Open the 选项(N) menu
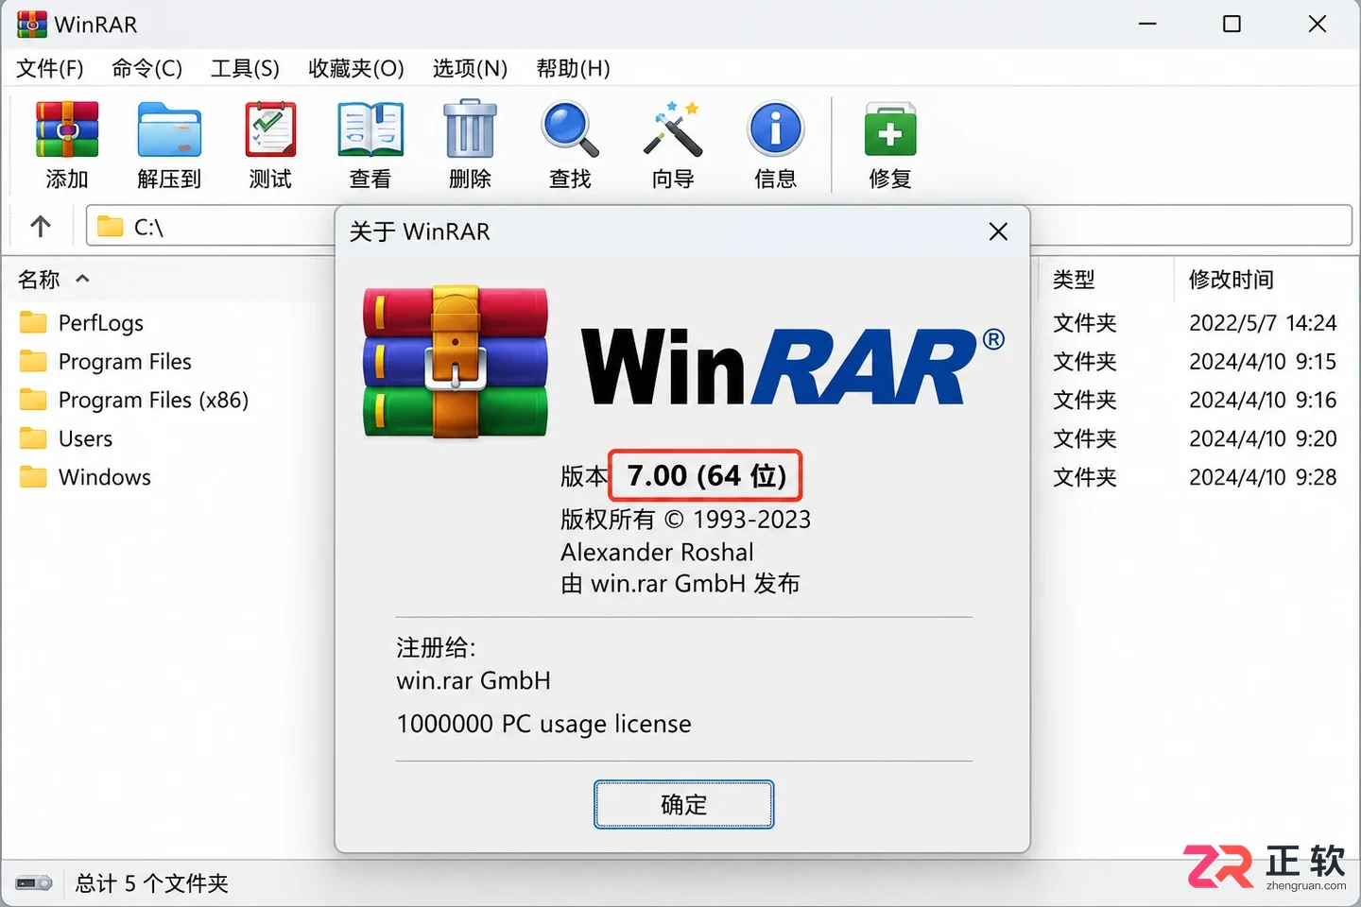Screen dimensions: 1361x907 click(x=470, y=69)
